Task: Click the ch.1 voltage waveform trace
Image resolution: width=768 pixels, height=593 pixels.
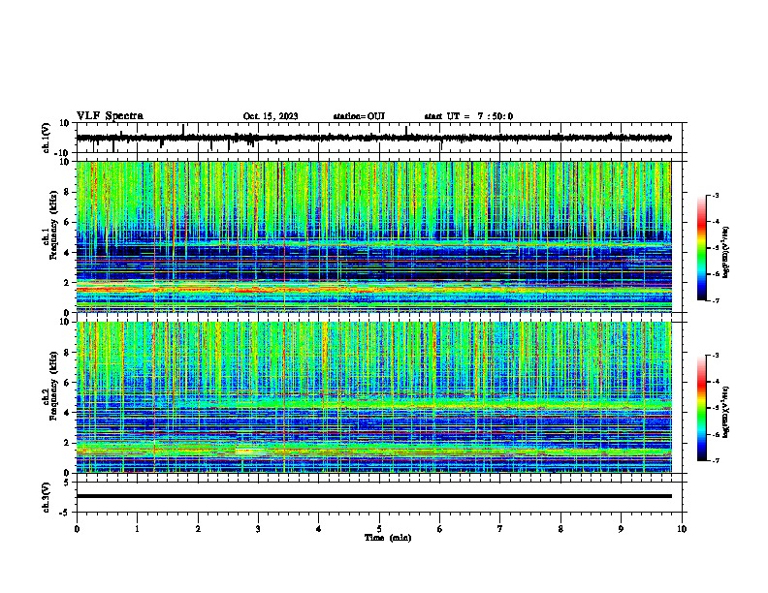Action: (x=373, y=138)
